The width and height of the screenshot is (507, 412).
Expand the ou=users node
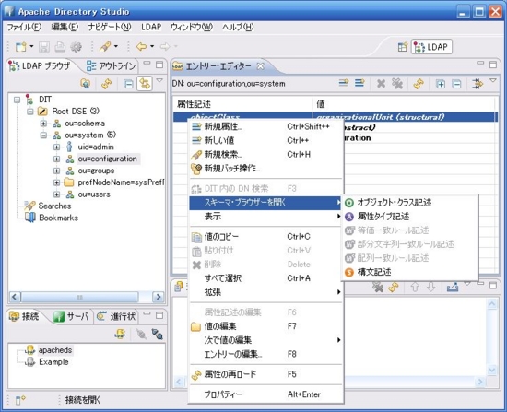[56, 194]
